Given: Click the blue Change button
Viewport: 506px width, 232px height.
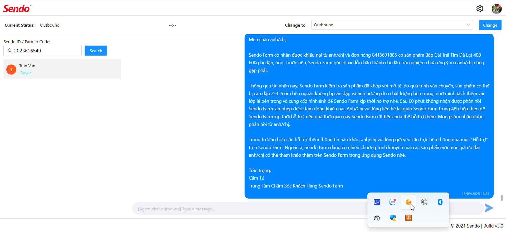Looking at the screenshot, I should click(490, 25).
